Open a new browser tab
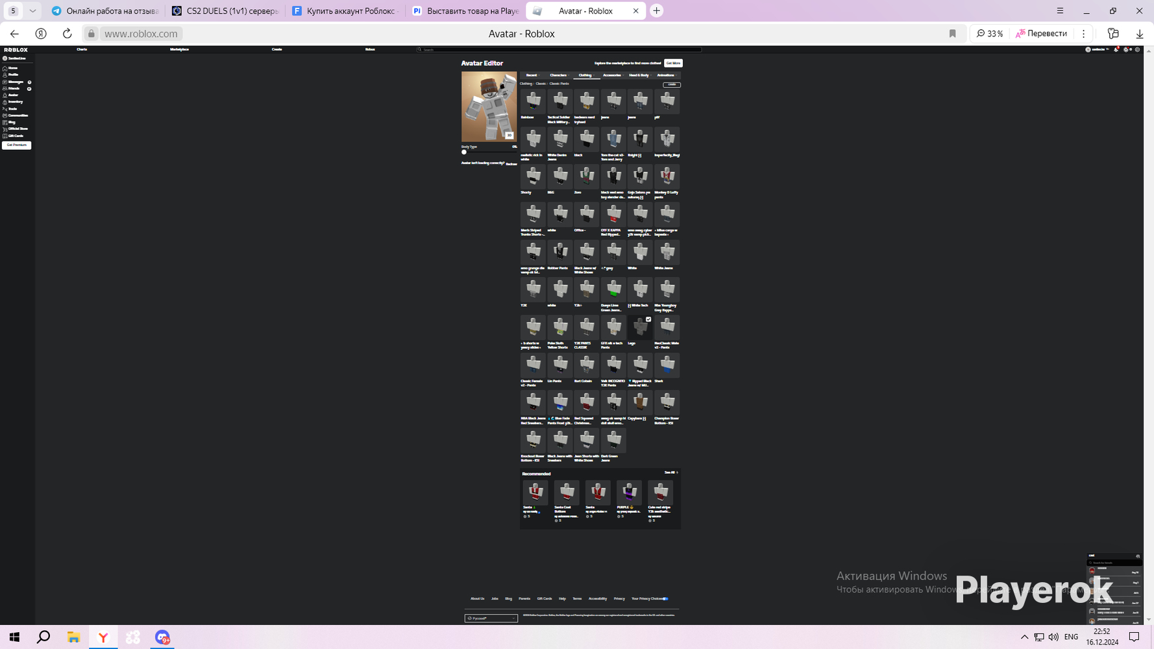 (657, 11)
